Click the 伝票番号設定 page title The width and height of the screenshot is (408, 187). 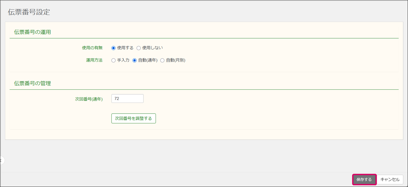29,12
